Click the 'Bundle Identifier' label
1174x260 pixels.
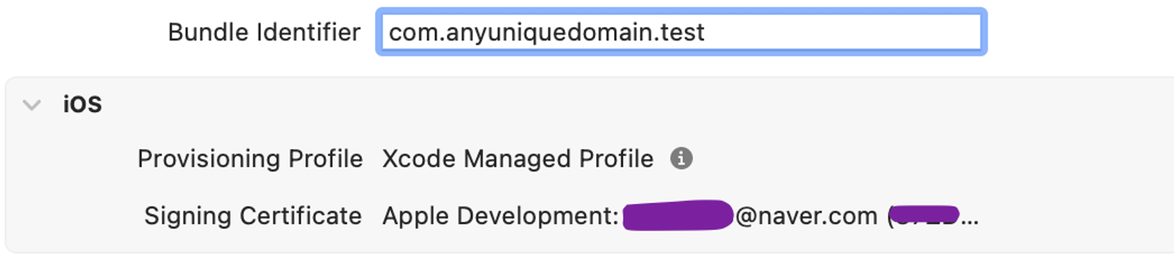coord(264,32)
